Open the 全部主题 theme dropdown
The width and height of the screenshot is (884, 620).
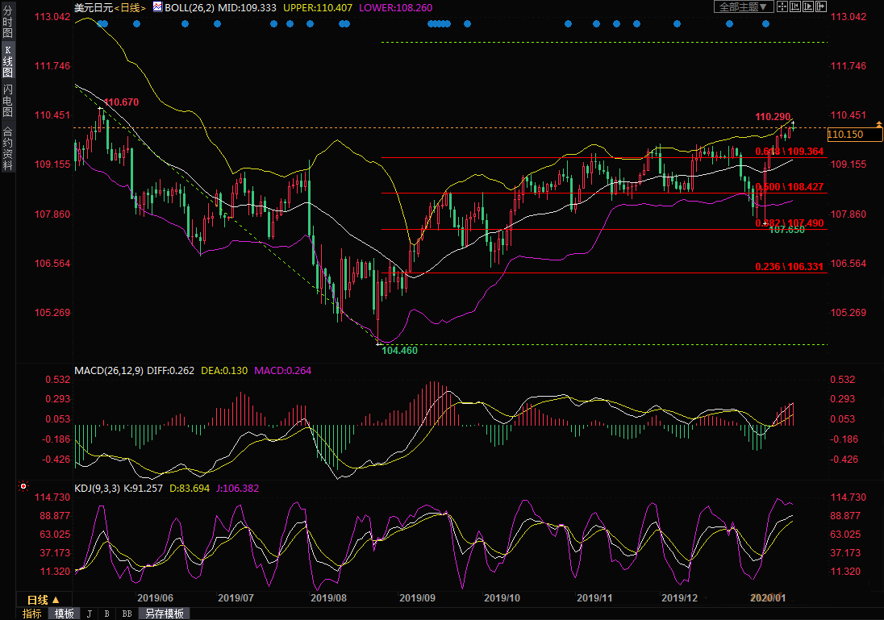tap(743, 7)
